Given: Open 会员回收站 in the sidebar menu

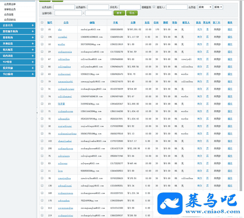Looking at the screenshot, I should tap(10, 20).
